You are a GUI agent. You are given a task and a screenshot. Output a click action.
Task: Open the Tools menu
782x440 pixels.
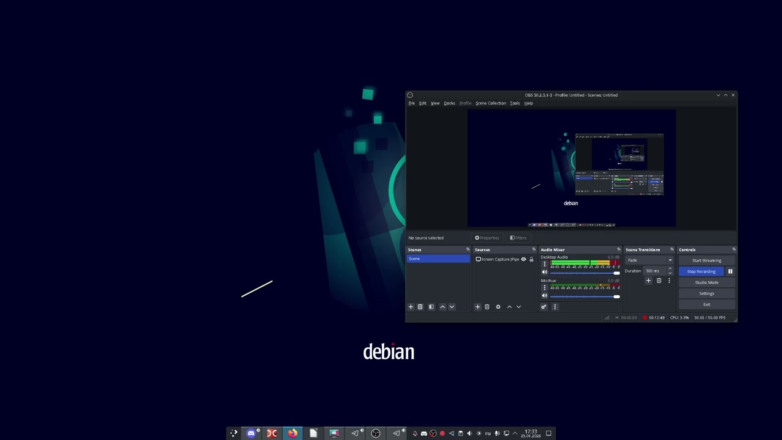(x=515, y=103)
